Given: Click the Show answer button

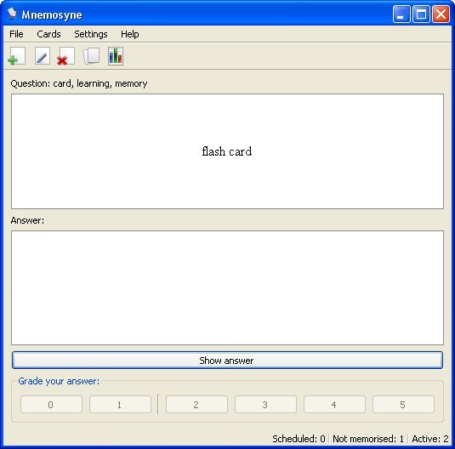Looking at the screenshot, I should [228, 361].
